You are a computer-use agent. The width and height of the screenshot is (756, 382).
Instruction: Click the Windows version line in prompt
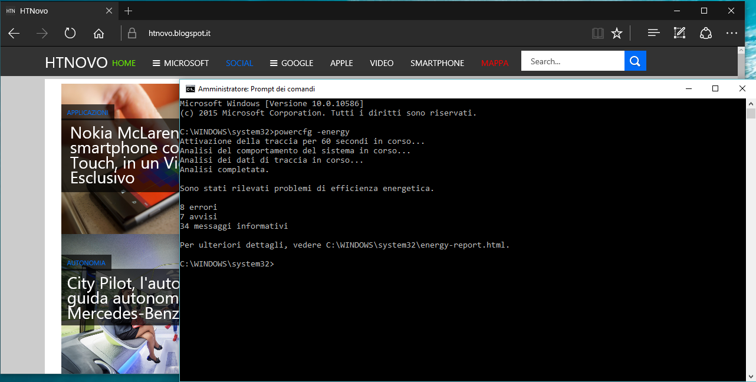(272, 104)
